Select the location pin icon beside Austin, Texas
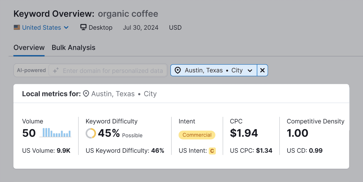Image resolution: width=363 pixels, height=182 pixels. 178,70
